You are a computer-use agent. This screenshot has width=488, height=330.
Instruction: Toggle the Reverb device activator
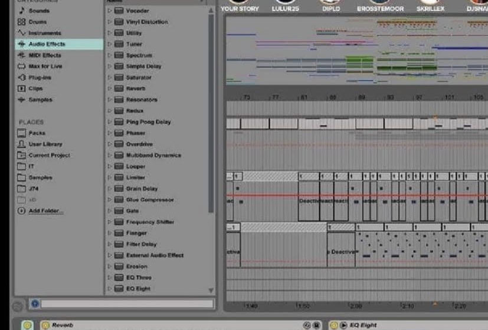(x=45, y=325)
